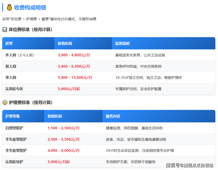The width and height of the screenshot is (218, 170).
Task: Click the 4,000 - 6,000元/月 price text
Action: pos(64,151)
